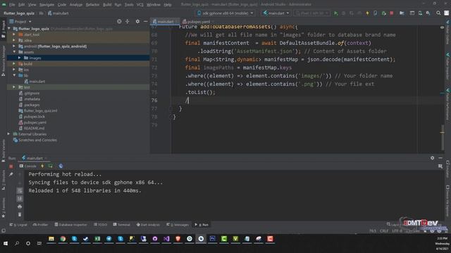
Task: Print the console output
Action: (20, 207)
